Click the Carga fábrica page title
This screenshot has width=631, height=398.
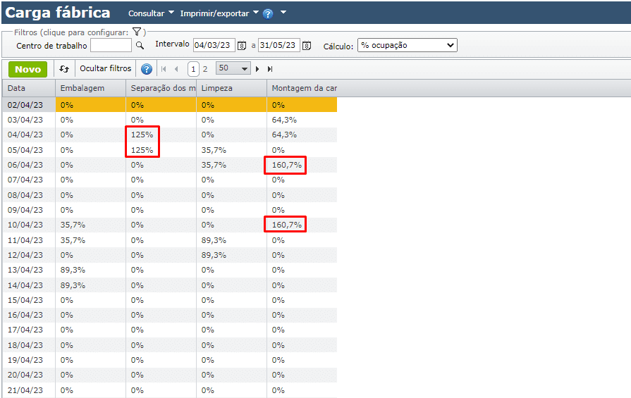pyautogui.click(x=58, y=13)
